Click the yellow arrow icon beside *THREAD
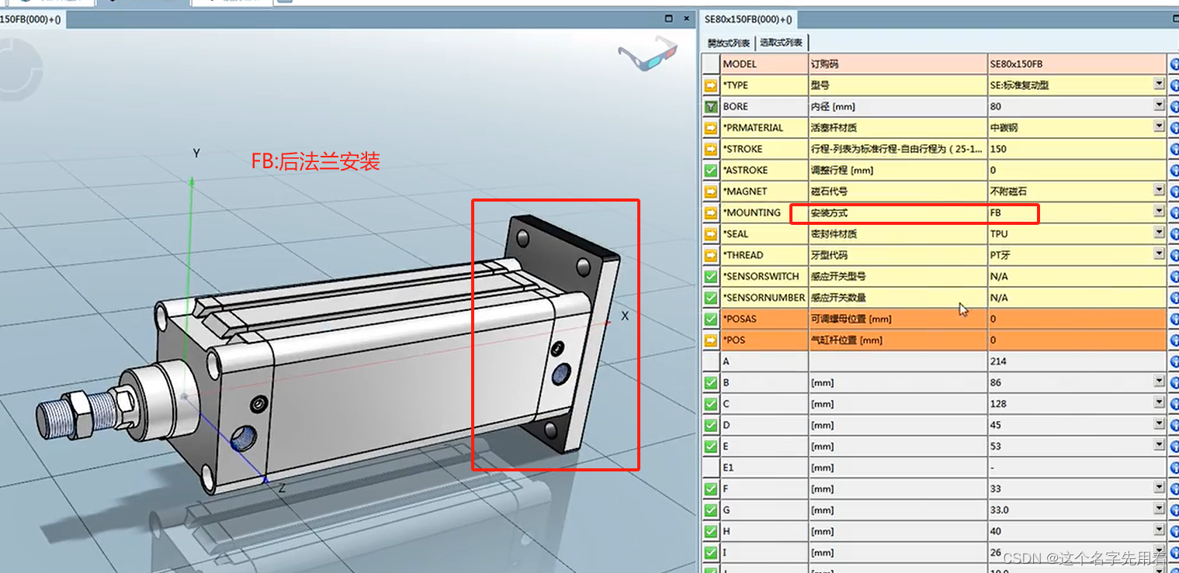1179x573 pixels. (710, 255)
